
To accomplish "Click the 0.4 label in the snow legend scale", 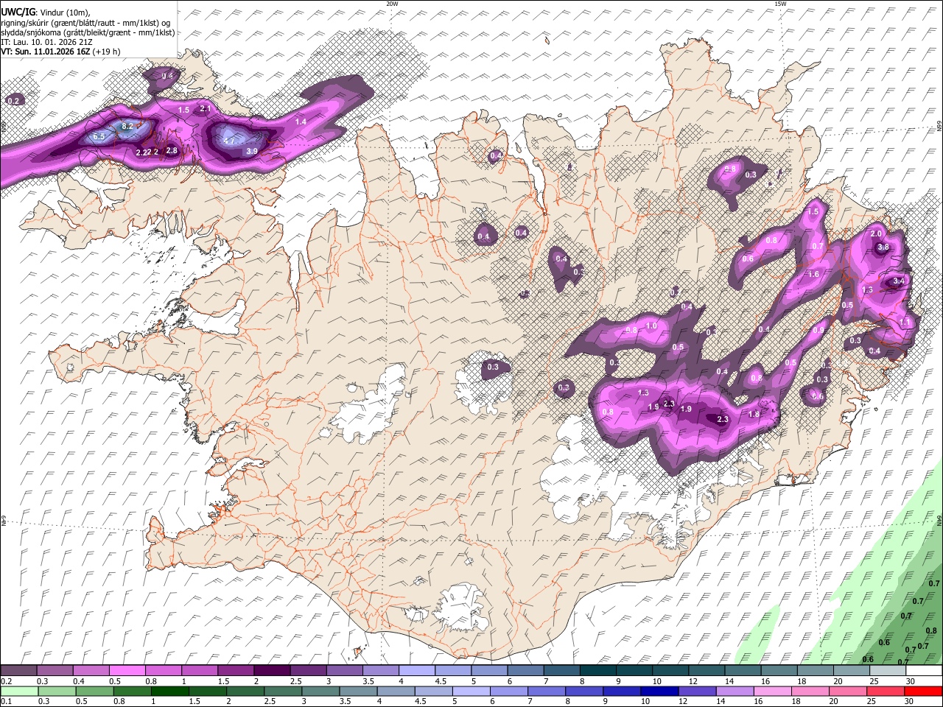I will (x=77, y=681).
